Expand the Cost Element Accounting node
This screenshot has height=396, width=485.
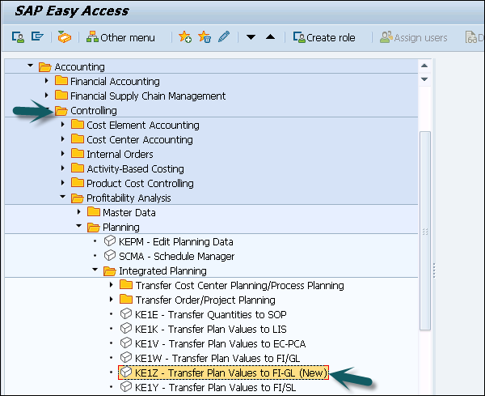click(x=63, y=125)
